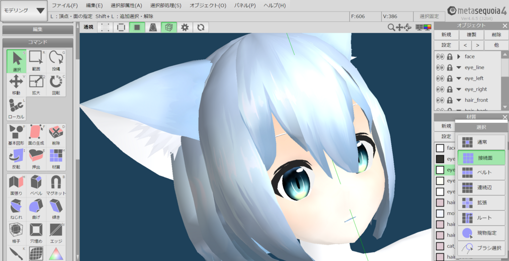Click object list scrollbar down arrow

(505, 107)
